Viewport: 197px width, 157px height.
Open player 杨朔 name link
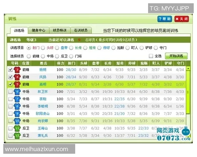tap(43, 70)
